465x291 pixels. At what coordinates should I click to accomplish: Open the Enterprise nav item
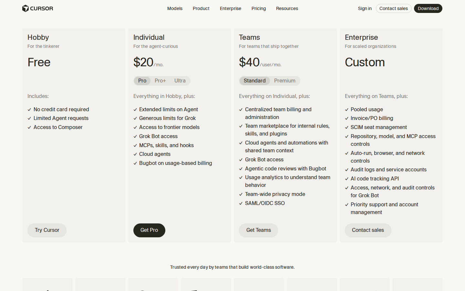231,8
